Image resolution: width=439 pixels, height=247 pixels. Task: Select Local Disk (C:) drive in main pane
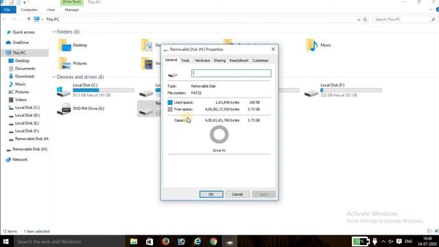point(95,90)
